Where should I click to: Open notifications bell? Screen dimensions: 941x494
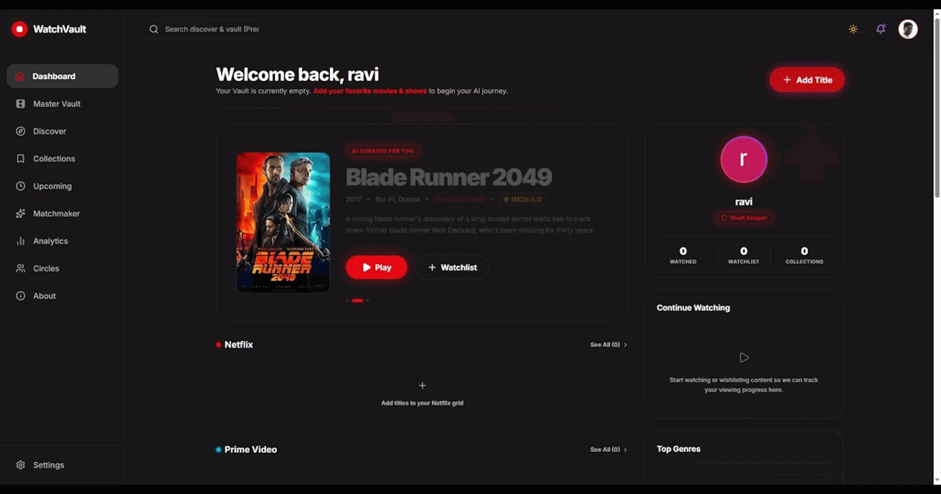[880, 29]
